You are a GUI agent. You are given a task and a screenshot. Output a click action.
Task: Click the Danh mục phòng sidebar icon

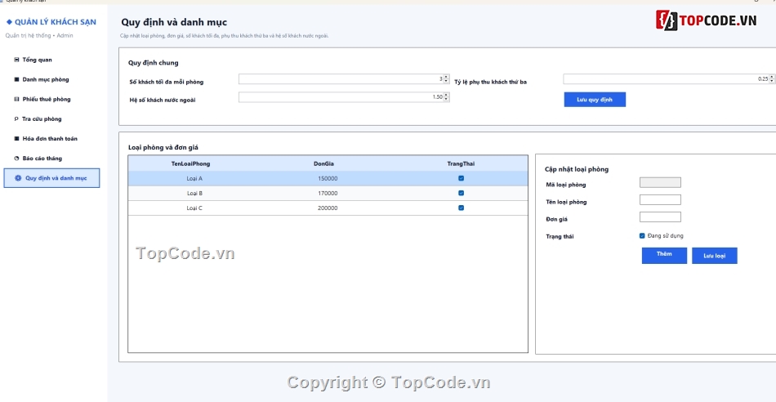[17, 80]
